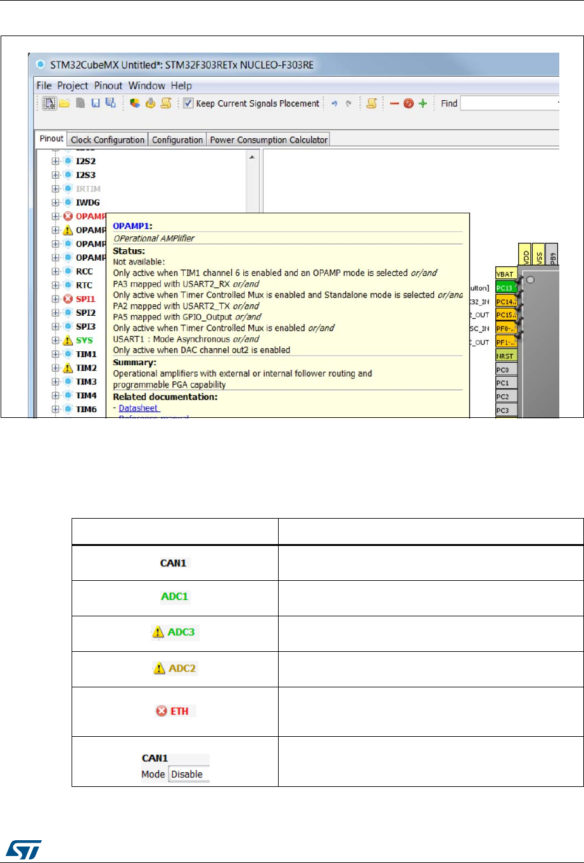Click the New Project toolbar icon

(49, 103)
